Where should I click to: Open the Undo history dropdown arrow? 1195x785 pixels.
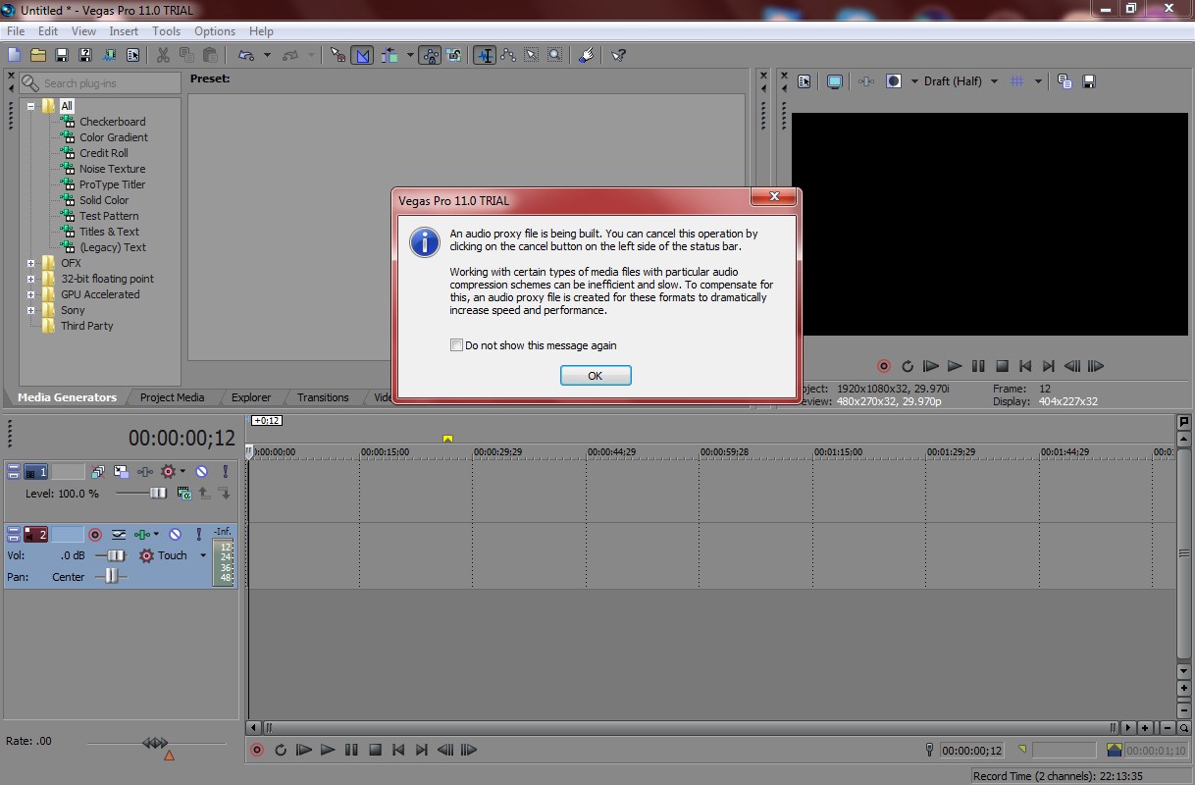pos(268,55)
